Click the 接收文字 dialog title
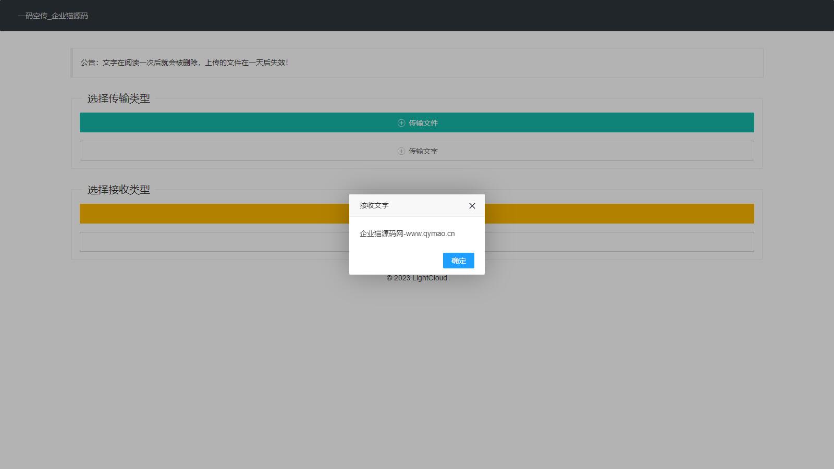834x469 pixels. [374, 205]
